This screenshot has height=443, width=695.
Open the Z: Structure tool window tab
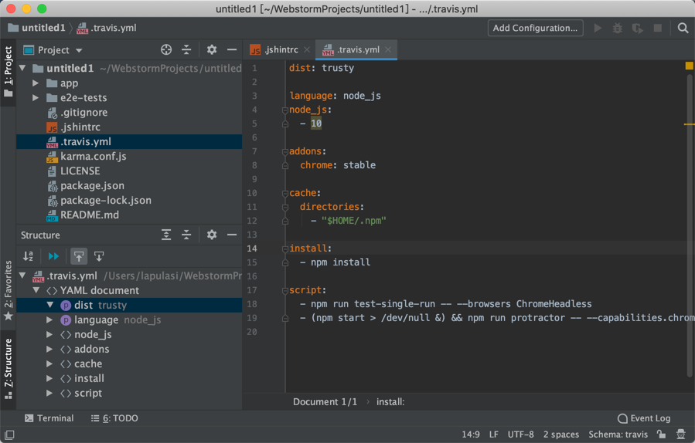[8, 369]
